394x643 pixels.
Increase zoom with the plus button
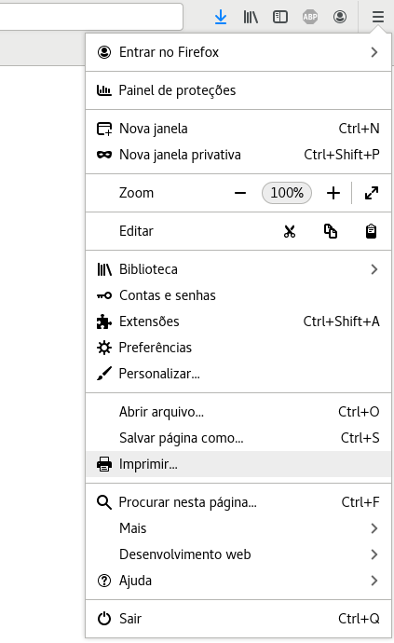(x=333, y=193)
